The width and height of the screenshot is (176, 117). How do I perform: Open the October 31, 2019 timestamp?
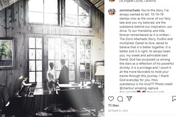coord(118,111)
